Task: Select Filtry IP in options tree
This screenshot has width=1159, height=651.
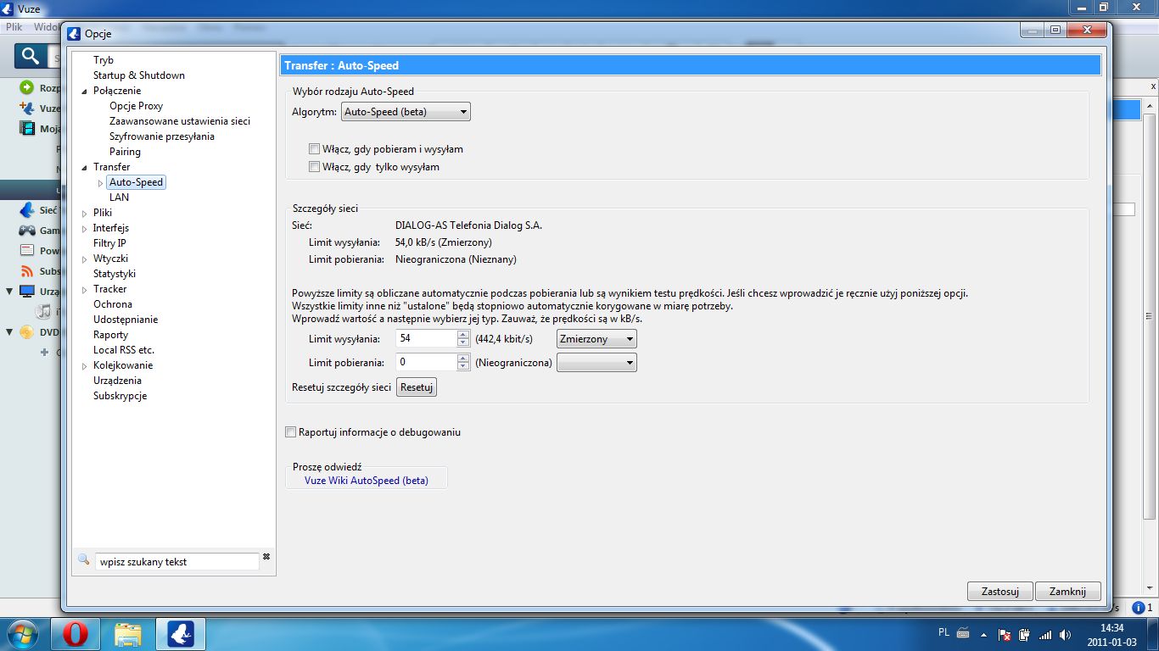Action: pos(110,243)
